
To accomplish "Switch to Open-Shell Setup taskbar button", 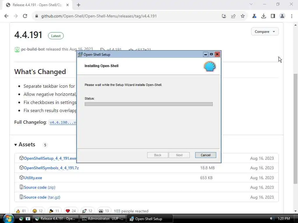I will point(150,219).
